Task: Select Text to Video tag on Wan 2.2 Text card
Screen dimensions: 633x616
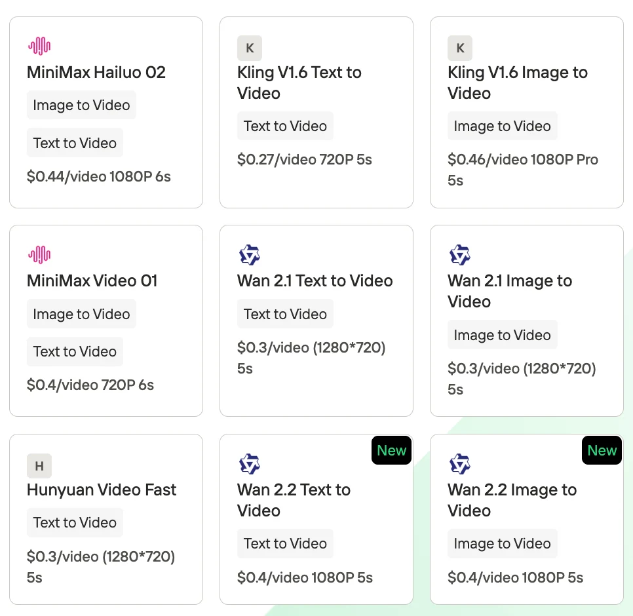Action: point(285,544)
